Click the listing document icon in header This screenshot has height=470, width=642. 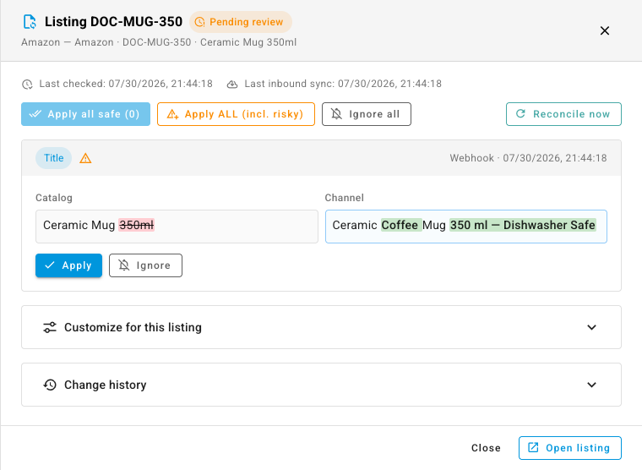30,22
